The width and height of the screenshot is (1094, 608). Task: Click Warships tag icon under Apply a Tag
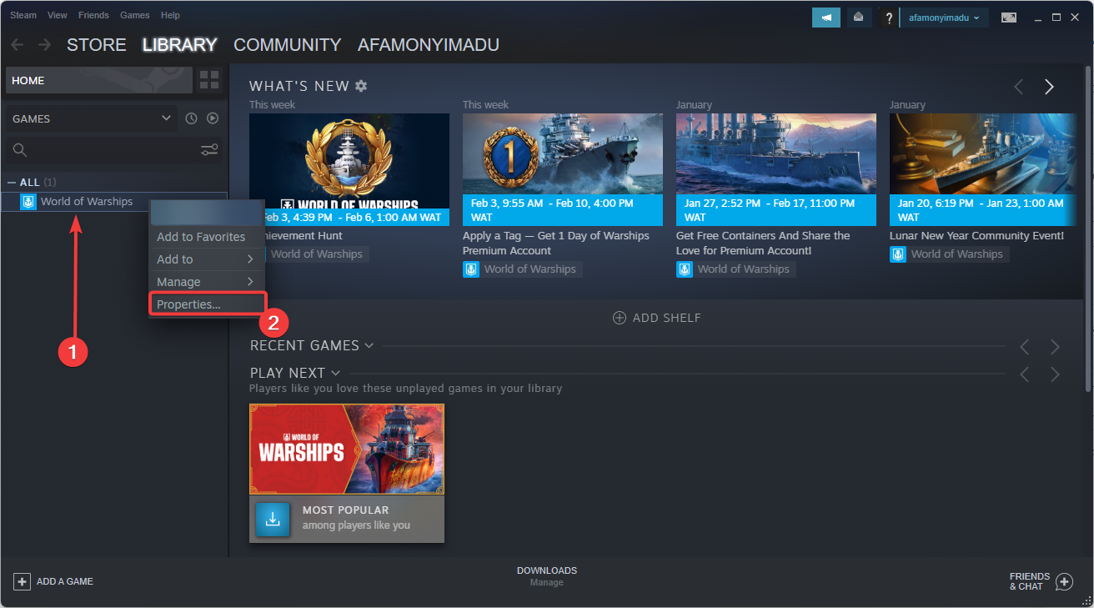coord(471,269)
